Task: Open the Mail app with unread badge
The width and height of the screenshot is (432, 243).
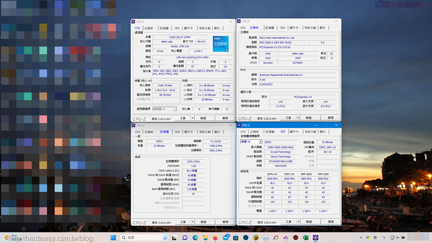Action: (x=226, y=238)
